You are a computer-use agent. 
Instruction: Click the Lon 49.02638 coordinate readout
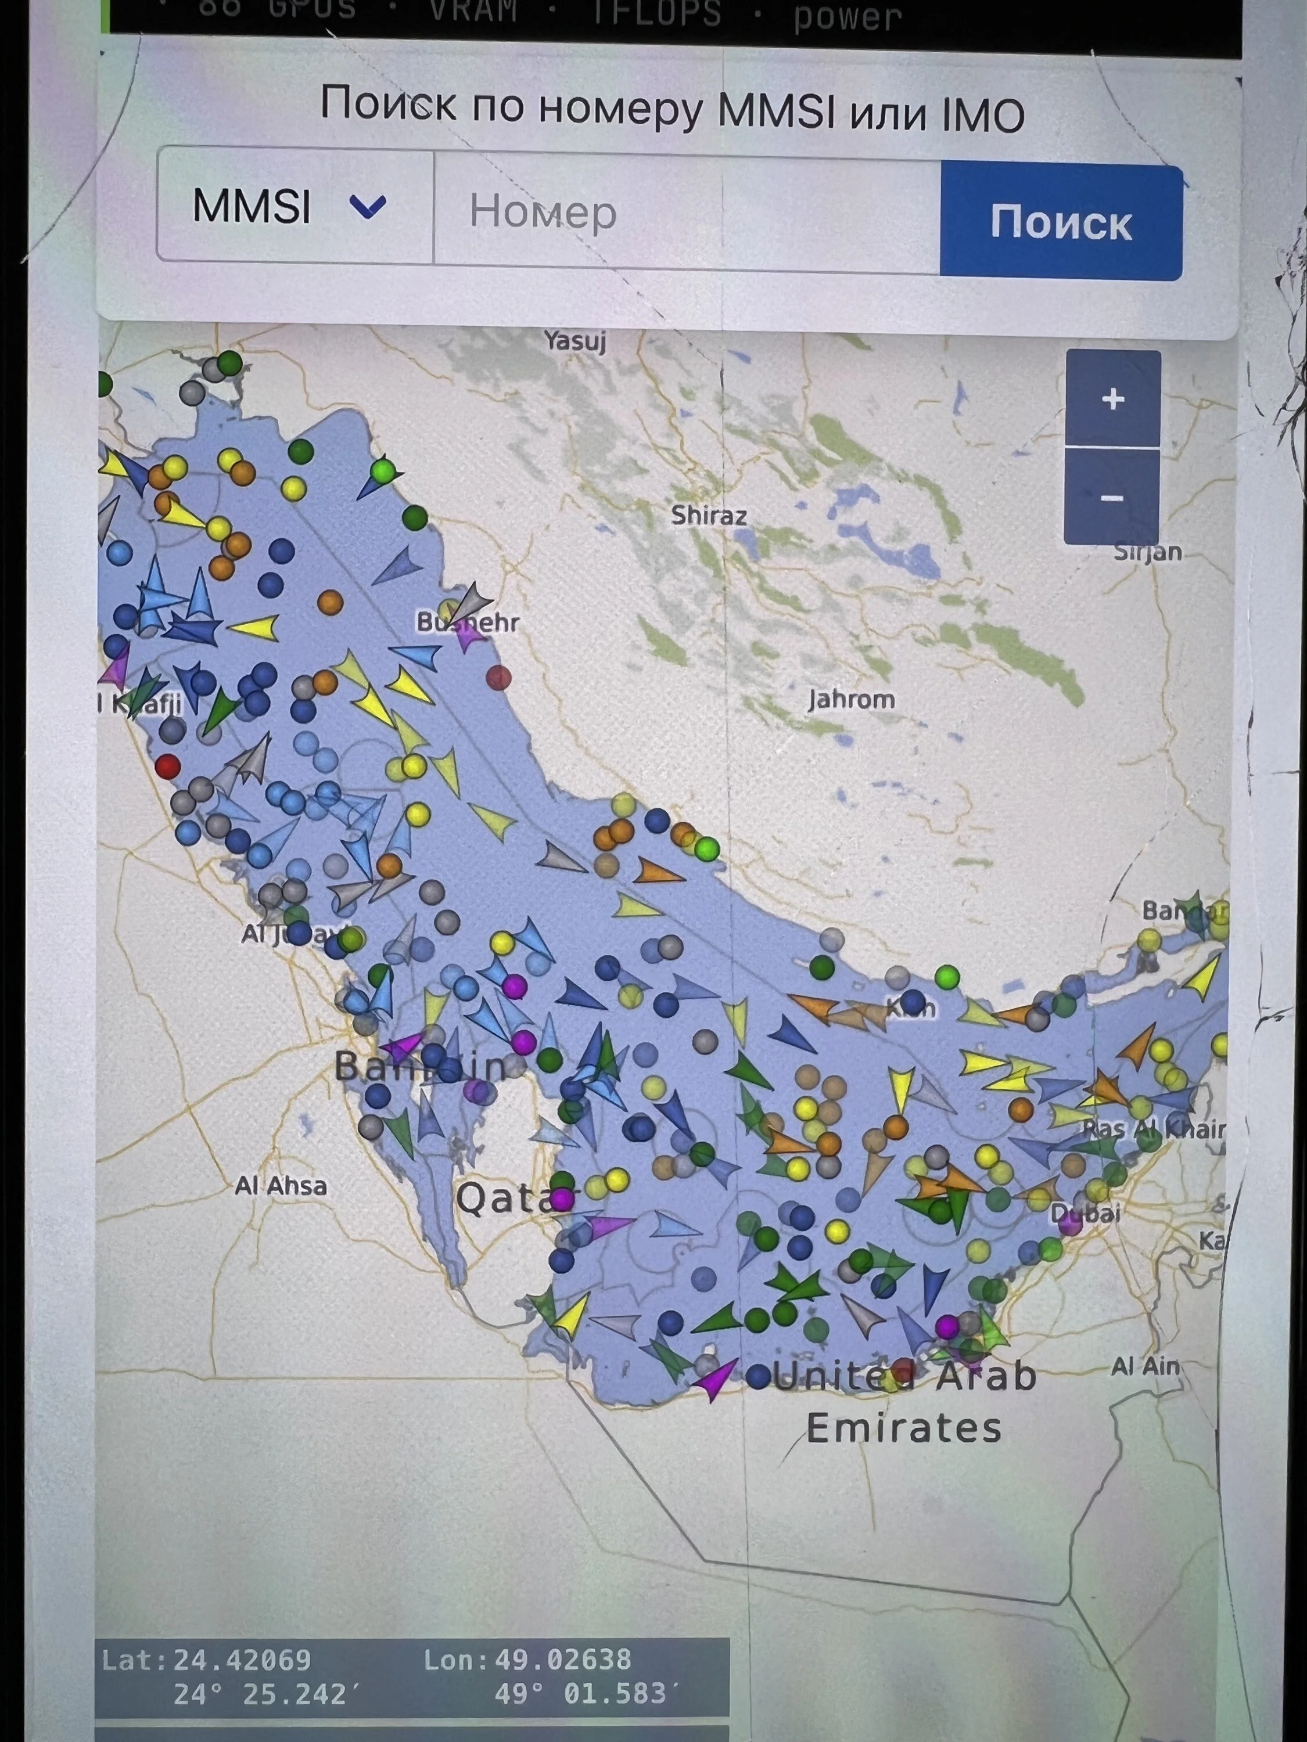click(528, 1660)
